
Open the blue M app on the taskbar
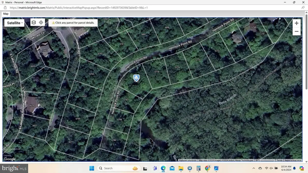pos(190,168)
